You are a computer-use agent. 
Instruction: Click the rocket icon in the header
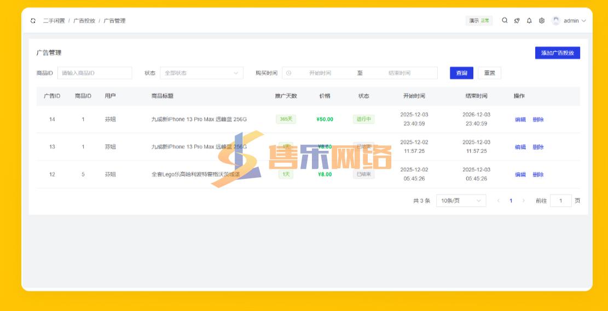point(517,21)
